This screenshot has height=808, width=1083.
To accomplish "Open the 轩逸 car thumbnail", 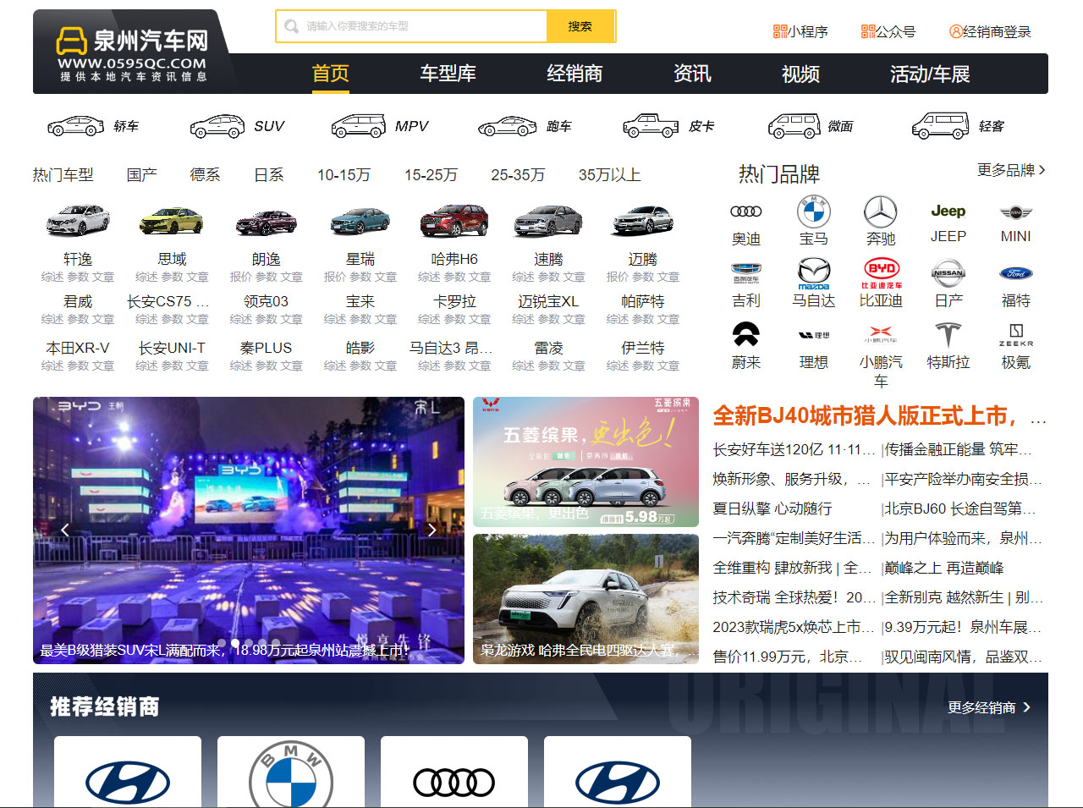I will click(78, 222).
